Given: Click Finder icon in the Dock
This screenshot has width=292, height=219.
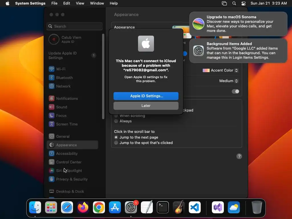Looking at the screenshot, I should click(x=35, y=207).
